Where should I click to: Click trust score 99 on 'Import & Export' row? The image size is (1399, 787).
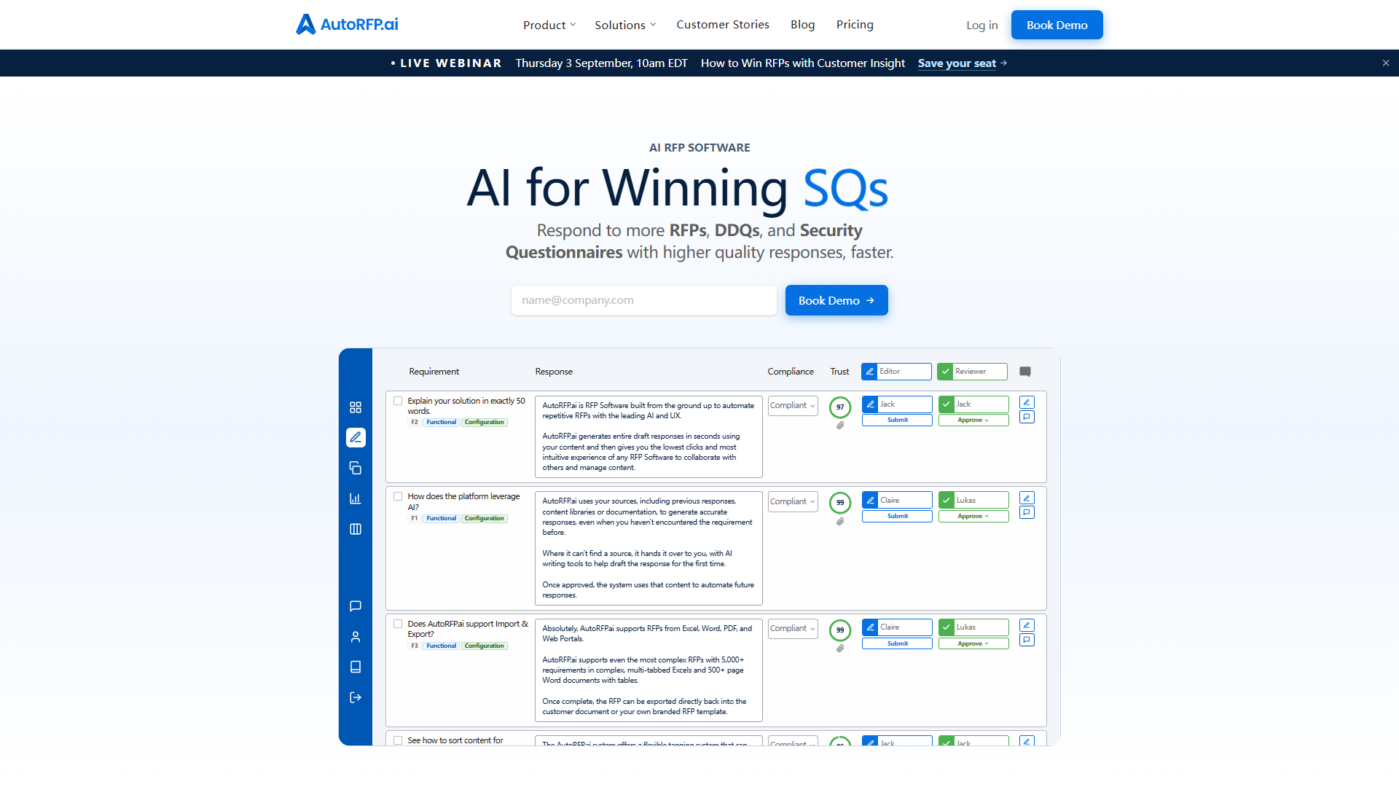840,630
